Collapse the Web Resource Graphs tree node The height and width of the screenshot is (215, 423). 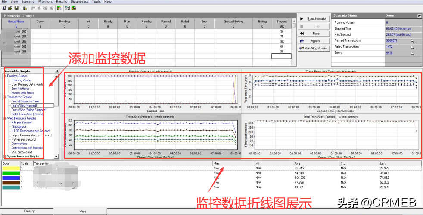tap(4, 118)
